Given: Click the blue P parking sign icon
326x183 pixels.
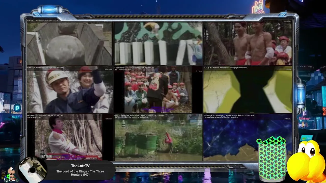Looking at the screenshot, I should (x=17, y=108).
